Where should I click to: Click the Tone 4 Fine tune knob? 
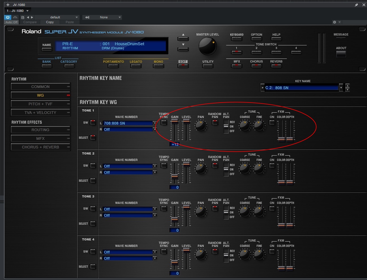[x=259, y=254]
